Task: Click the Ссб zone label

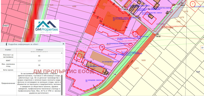Action: (x=198, y=72)
